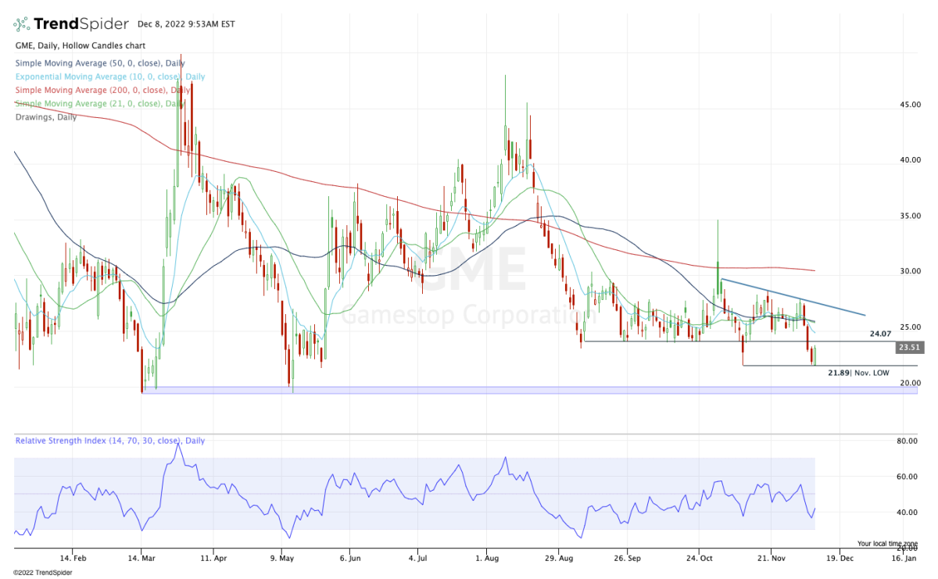Screen dimensions: 938x579
Task: Open the Relative Strength Index indicator label
Action: (109, 441)
